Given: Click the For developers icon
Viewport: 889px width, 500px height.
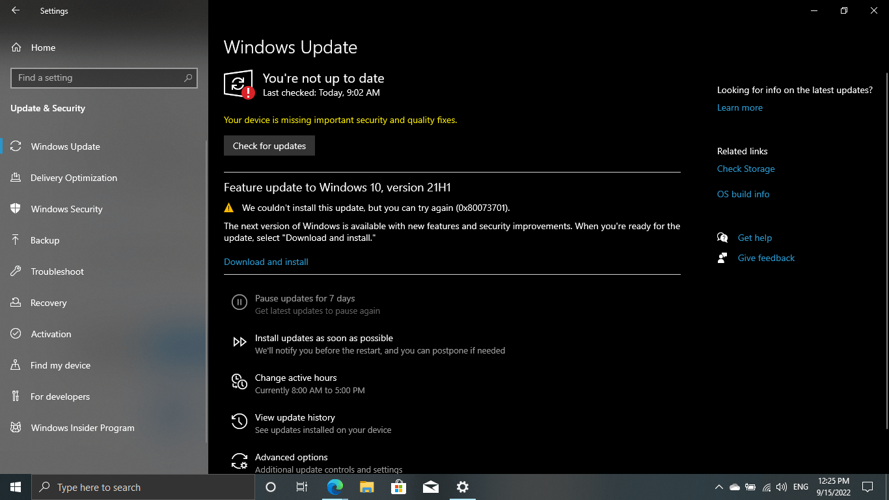Looking at the screenshot, I should pyautogui.click(x=16, y=396).
